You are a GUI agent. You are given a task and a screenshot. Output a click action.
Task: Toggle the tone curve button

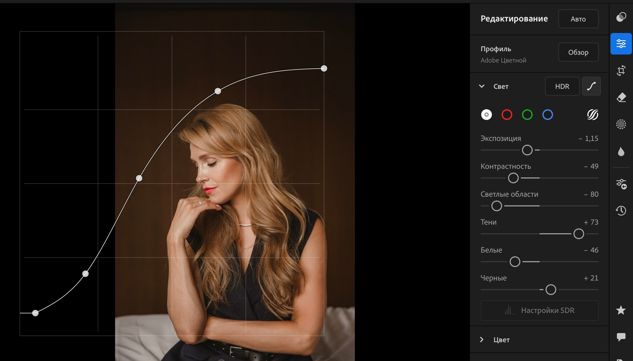pyautogui.click(x=591, y=86)
